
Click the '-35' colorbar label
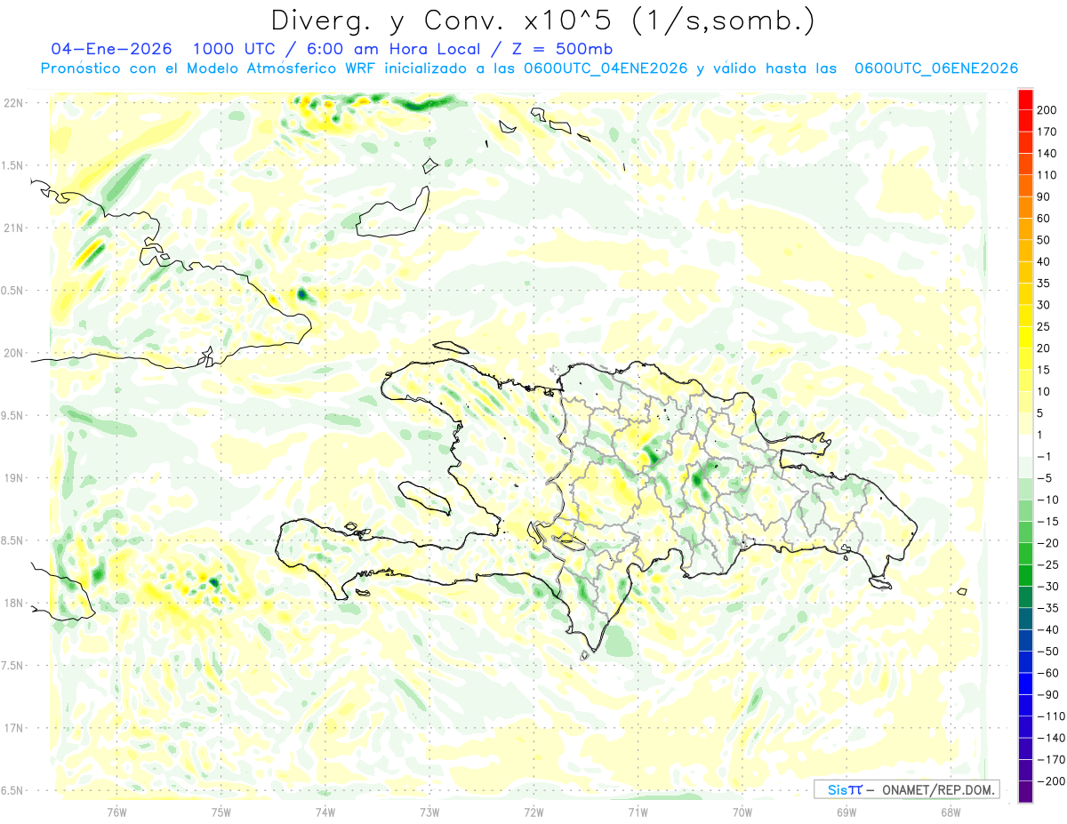(1047, 608)
